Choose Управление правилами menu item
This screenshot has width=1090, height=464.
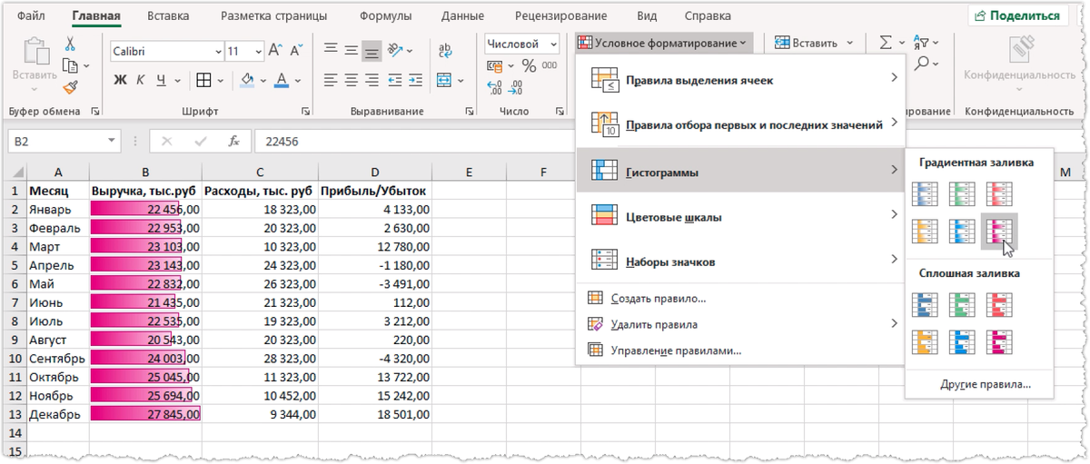coord(740,350)
